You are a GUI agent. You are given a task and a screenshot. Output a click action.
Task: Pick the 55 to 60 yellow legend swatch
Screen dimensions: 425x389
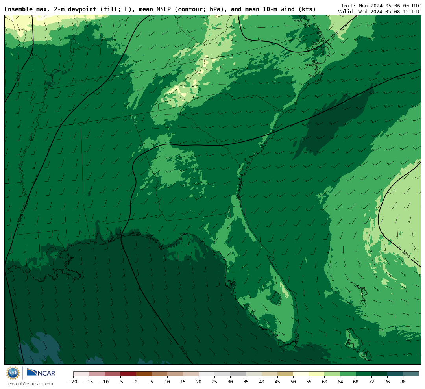pos(317,374)
